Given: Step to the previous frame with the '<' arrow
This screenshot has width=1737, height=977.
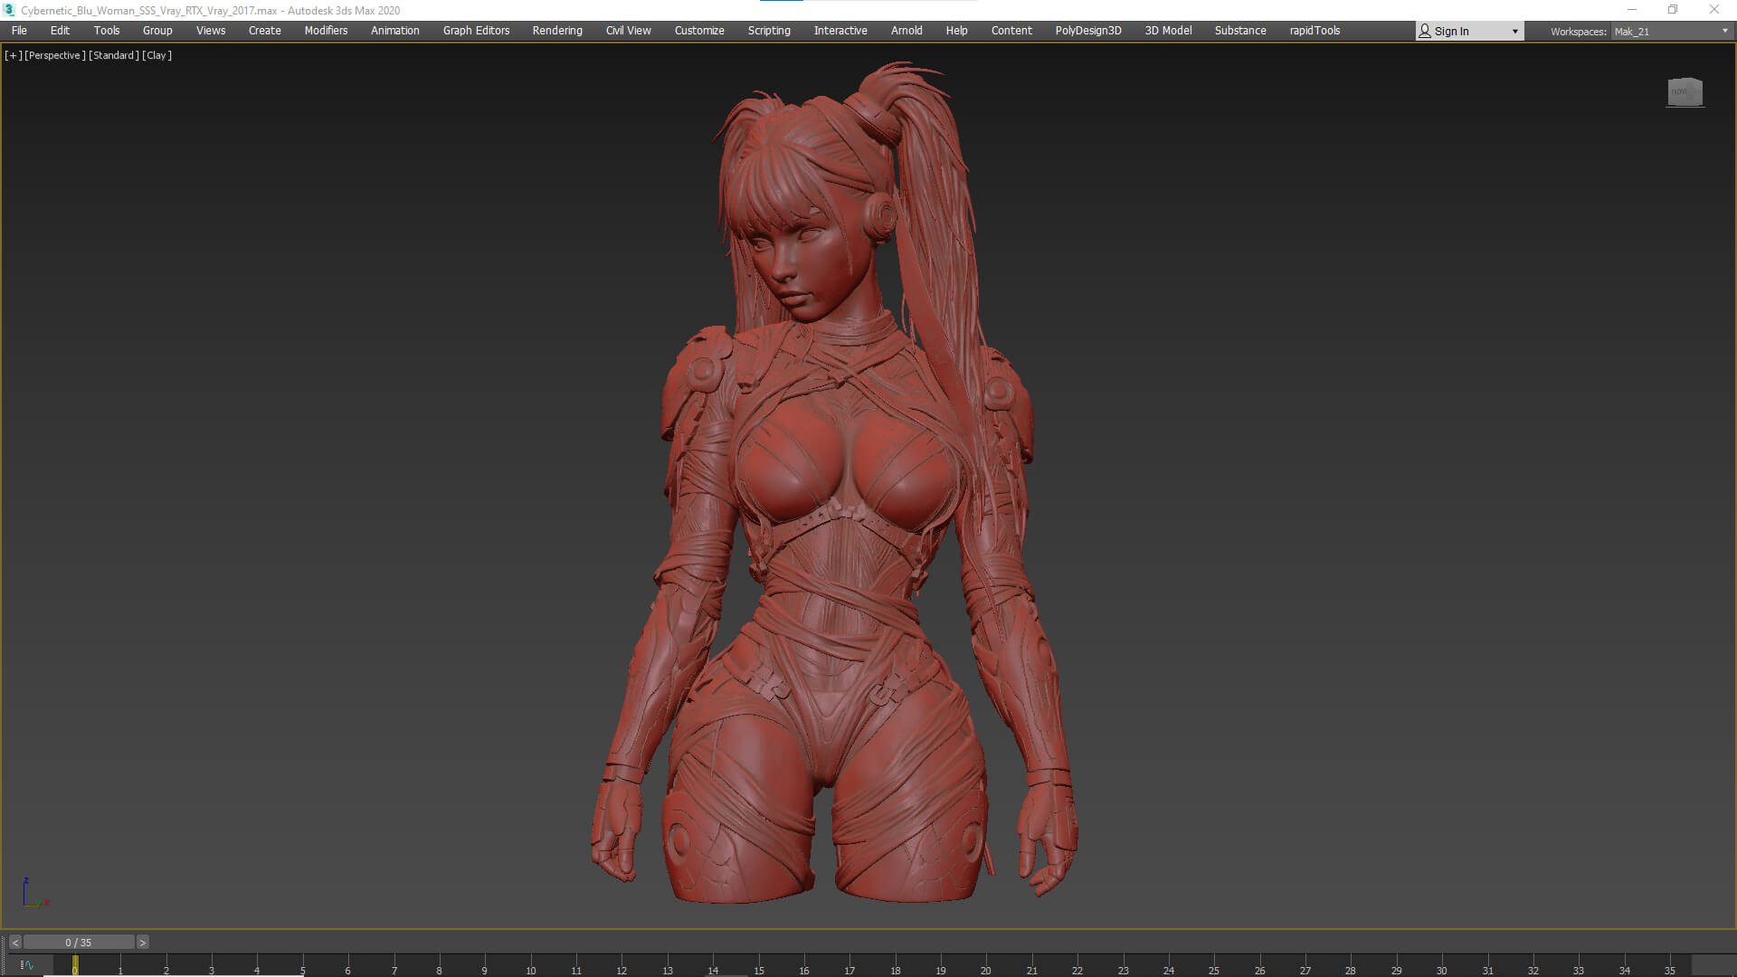Looking at the screenshot, I should pos(14,943).
